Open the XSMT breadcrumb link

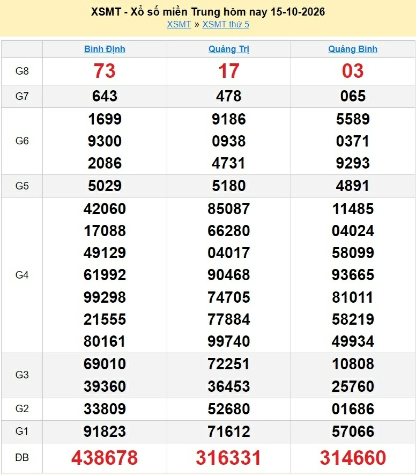coord(179,24)
